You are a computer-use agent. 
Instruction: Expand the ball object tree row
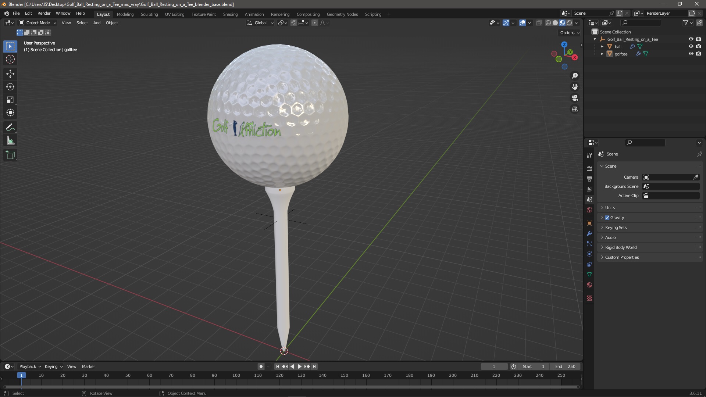click(602, 47)
